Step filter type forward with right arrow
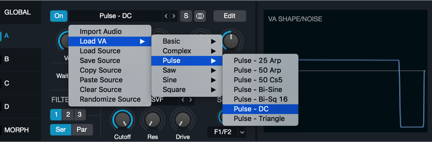The image size is (432, 142). click(190, 100)
